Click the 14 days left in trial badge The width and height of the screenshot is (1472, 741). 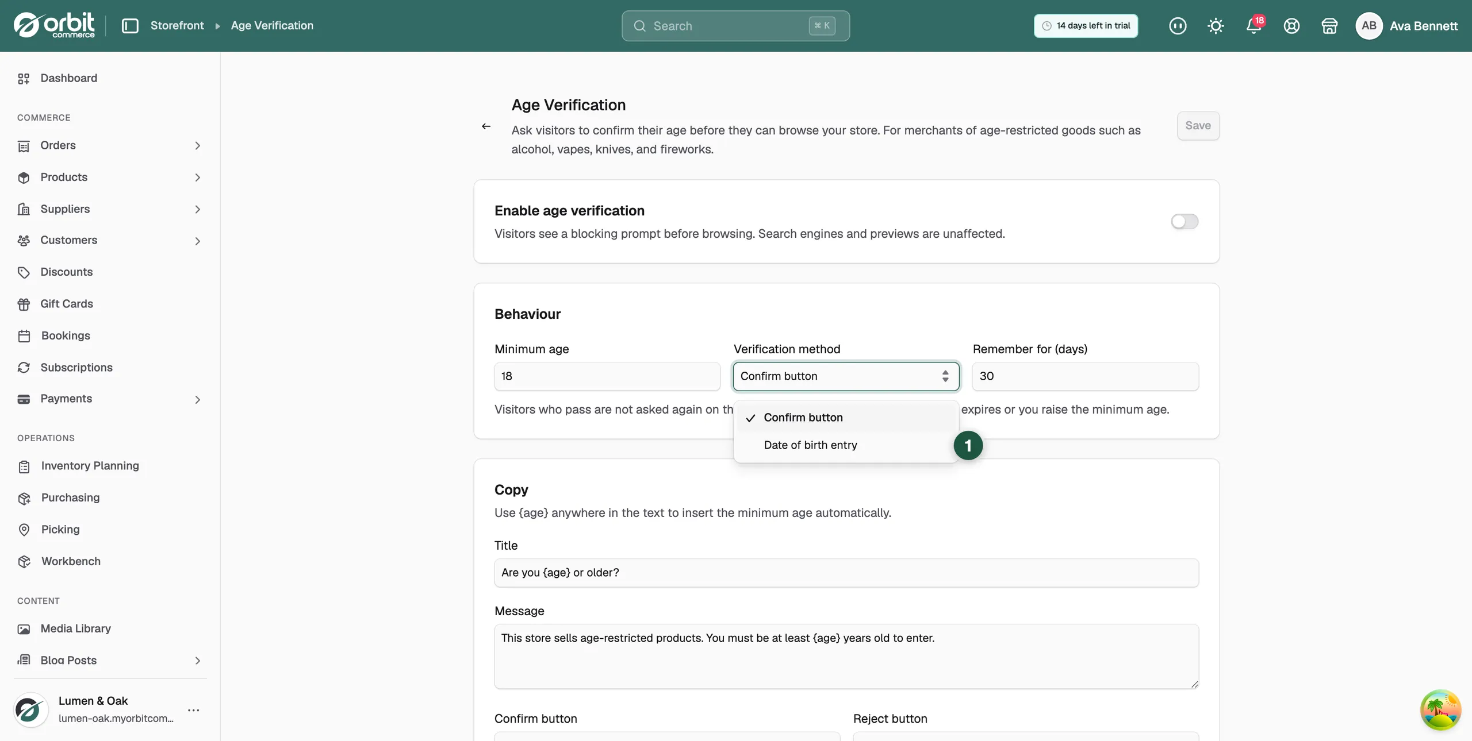[1086, 26]
